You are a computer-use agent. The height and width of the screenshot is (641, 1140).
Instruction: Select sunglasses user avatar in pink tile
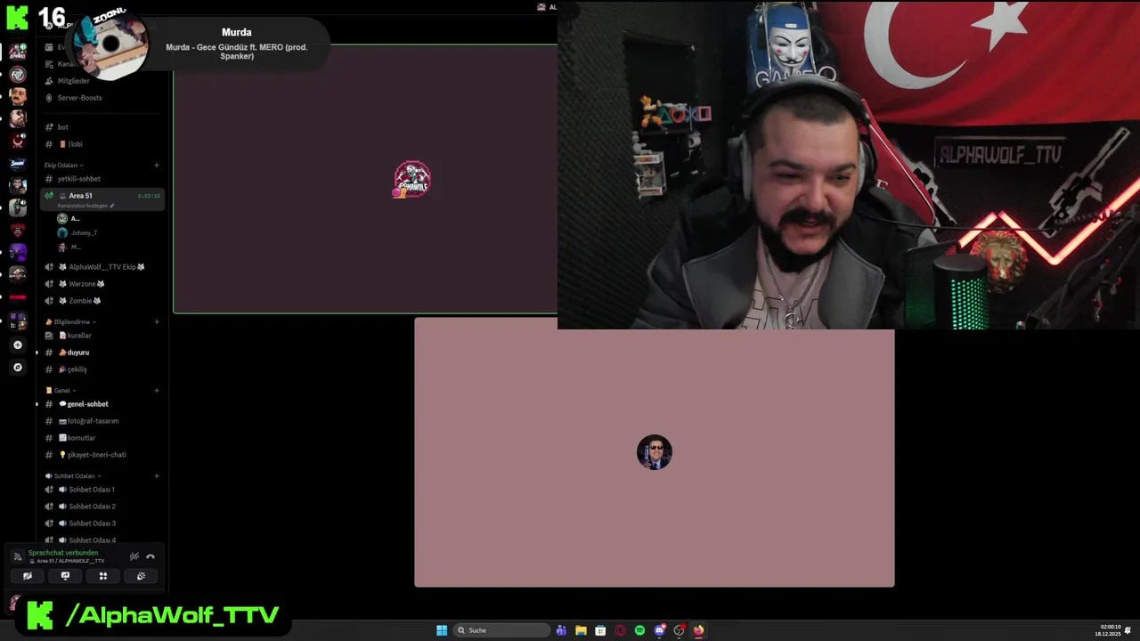[x=655, y=452]
